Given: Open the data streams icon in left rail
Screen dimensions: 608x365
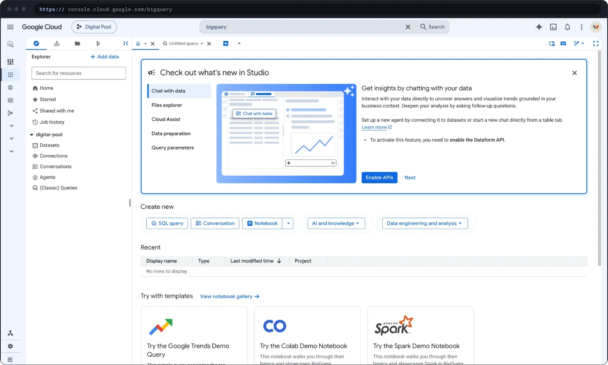Looking at the screenshot, I should 10,100.
